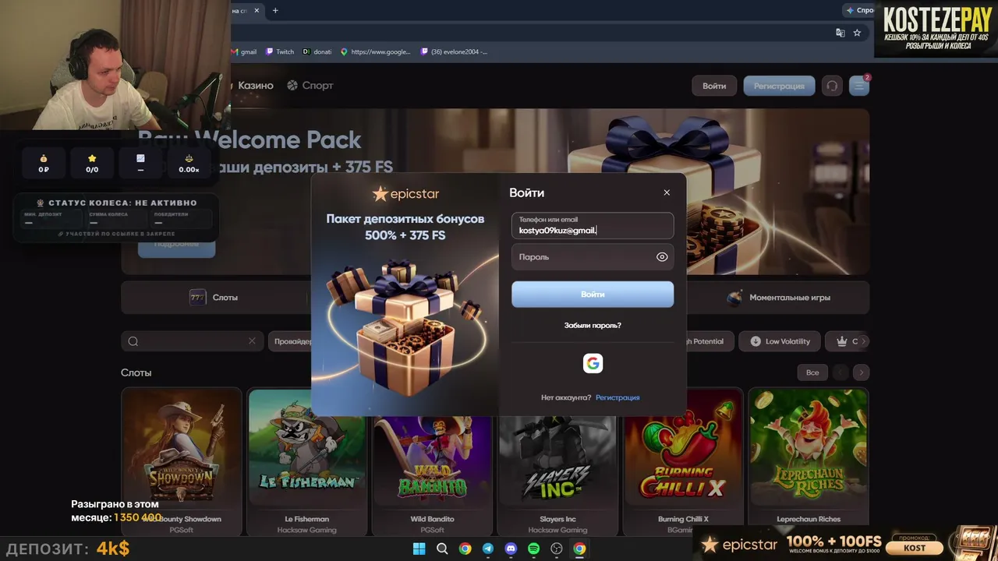Apply the Low Volatility filter
998x561 pixels.
tap(780, 341)
